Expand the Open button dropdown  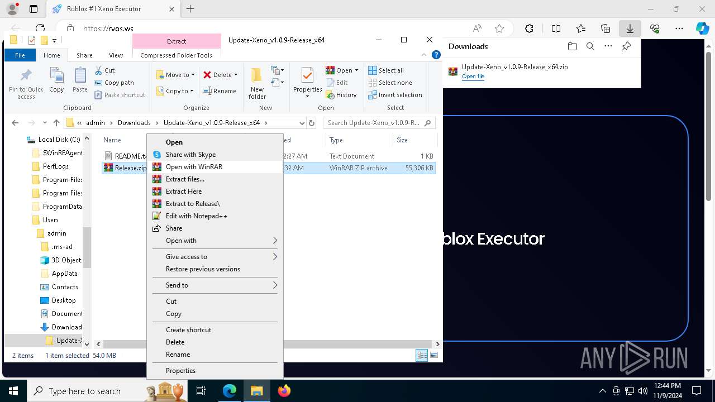coord(356,70)
